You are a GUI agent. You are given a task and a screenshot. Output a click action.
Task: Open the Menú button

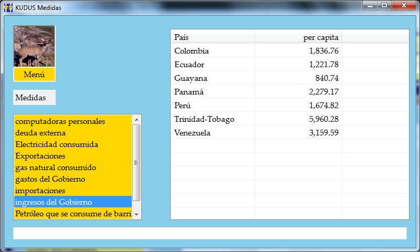point(34,75)
